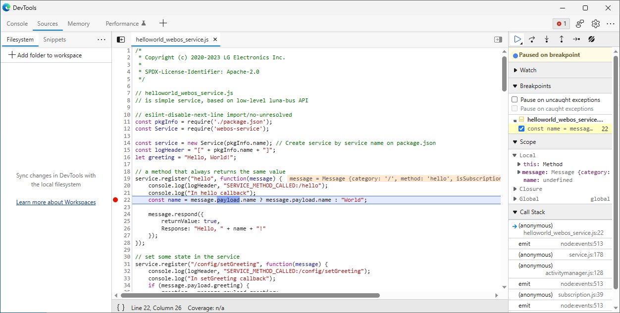This screenshot has height=313, width=620.
Task: Switch to the Console panel
Action: click(x=17, y=23)
